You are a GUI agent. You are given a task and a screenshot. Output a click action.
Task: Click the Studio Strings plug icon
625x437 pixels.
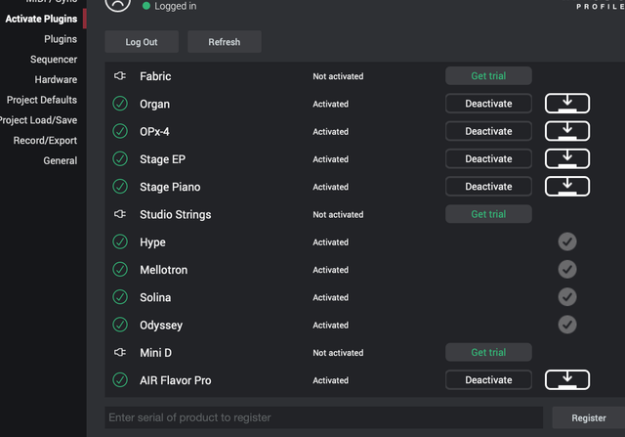point(120,214)
